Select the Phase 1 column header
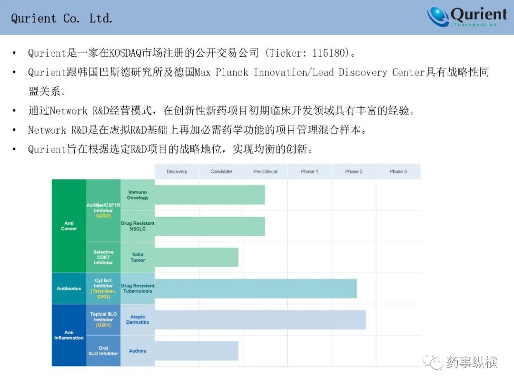This screenshot has width=514, height=385. point(309,171)
